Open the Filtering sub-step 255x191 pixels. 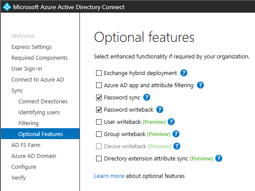tap(28, 123)
